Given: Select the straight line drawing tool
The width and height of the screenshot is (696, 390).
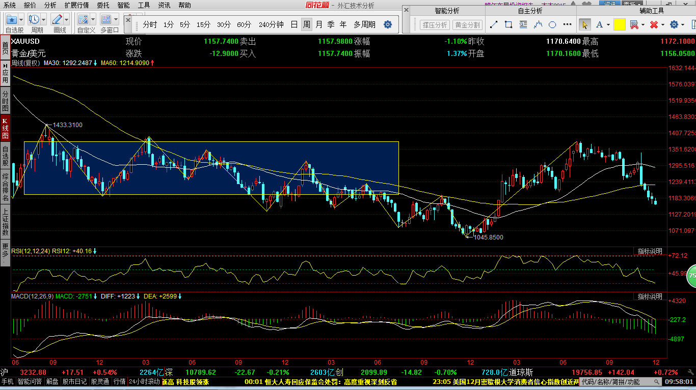Looking at the screenshot, I should pyautogui.click(x=493, y=24).
